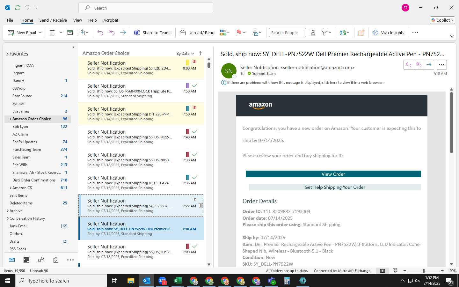Click the All Apps orange grid icon
This screenshot has height=287, width=459.
click(x=361, y=33)
